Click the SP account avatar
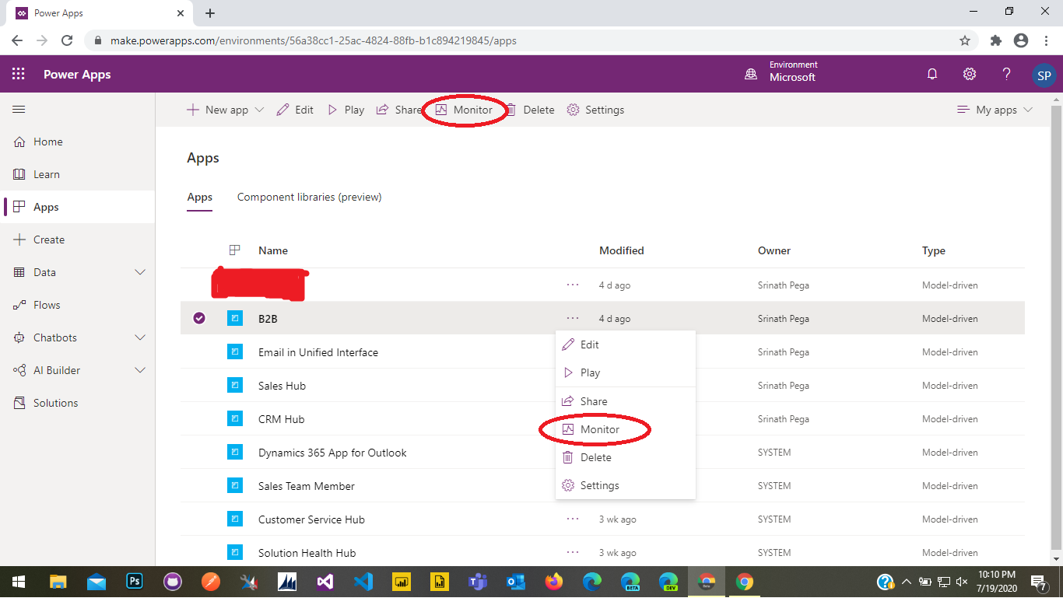The height and width of the screenshot is (605, 1063). pos(1044,74)
